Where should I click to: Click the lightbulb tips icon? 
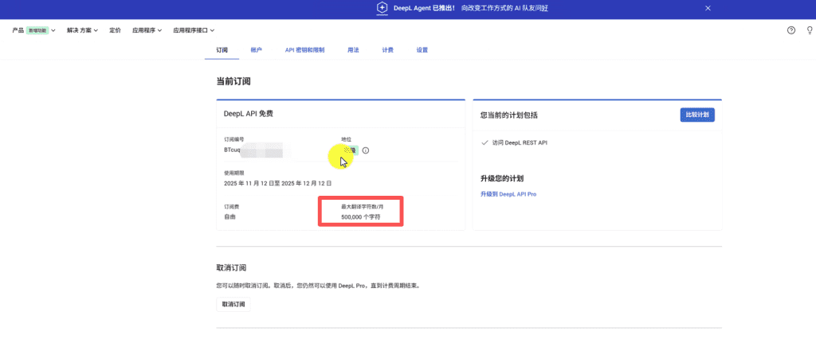tap(810, 30)
